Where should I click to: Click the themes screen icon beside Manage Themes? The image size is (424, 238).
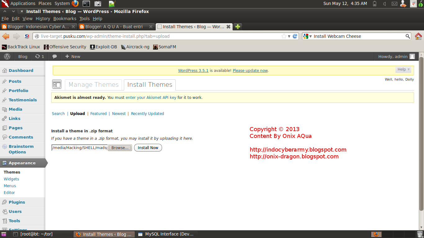[57, 84]
